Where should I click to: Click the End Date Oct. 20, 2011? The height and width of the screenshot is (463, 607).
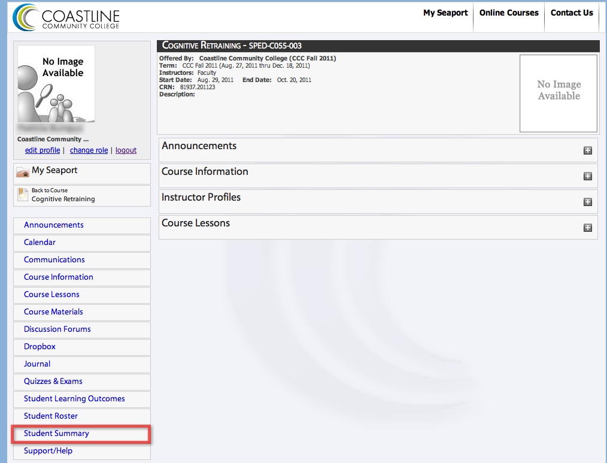(x=294, y=80)
